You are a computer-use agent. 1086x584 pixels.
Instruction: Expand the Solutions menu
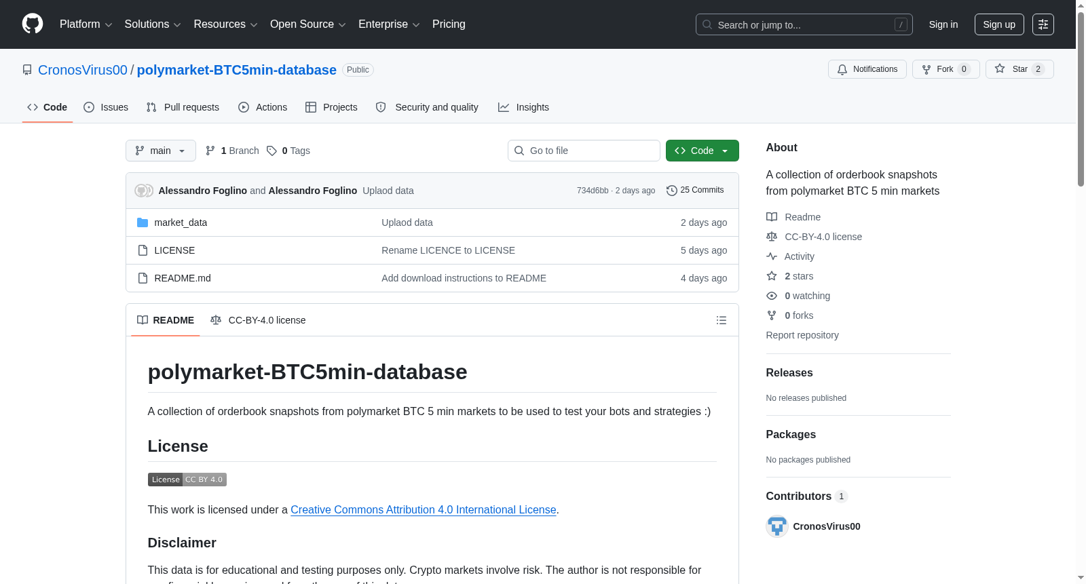click(x=153, y=24)
